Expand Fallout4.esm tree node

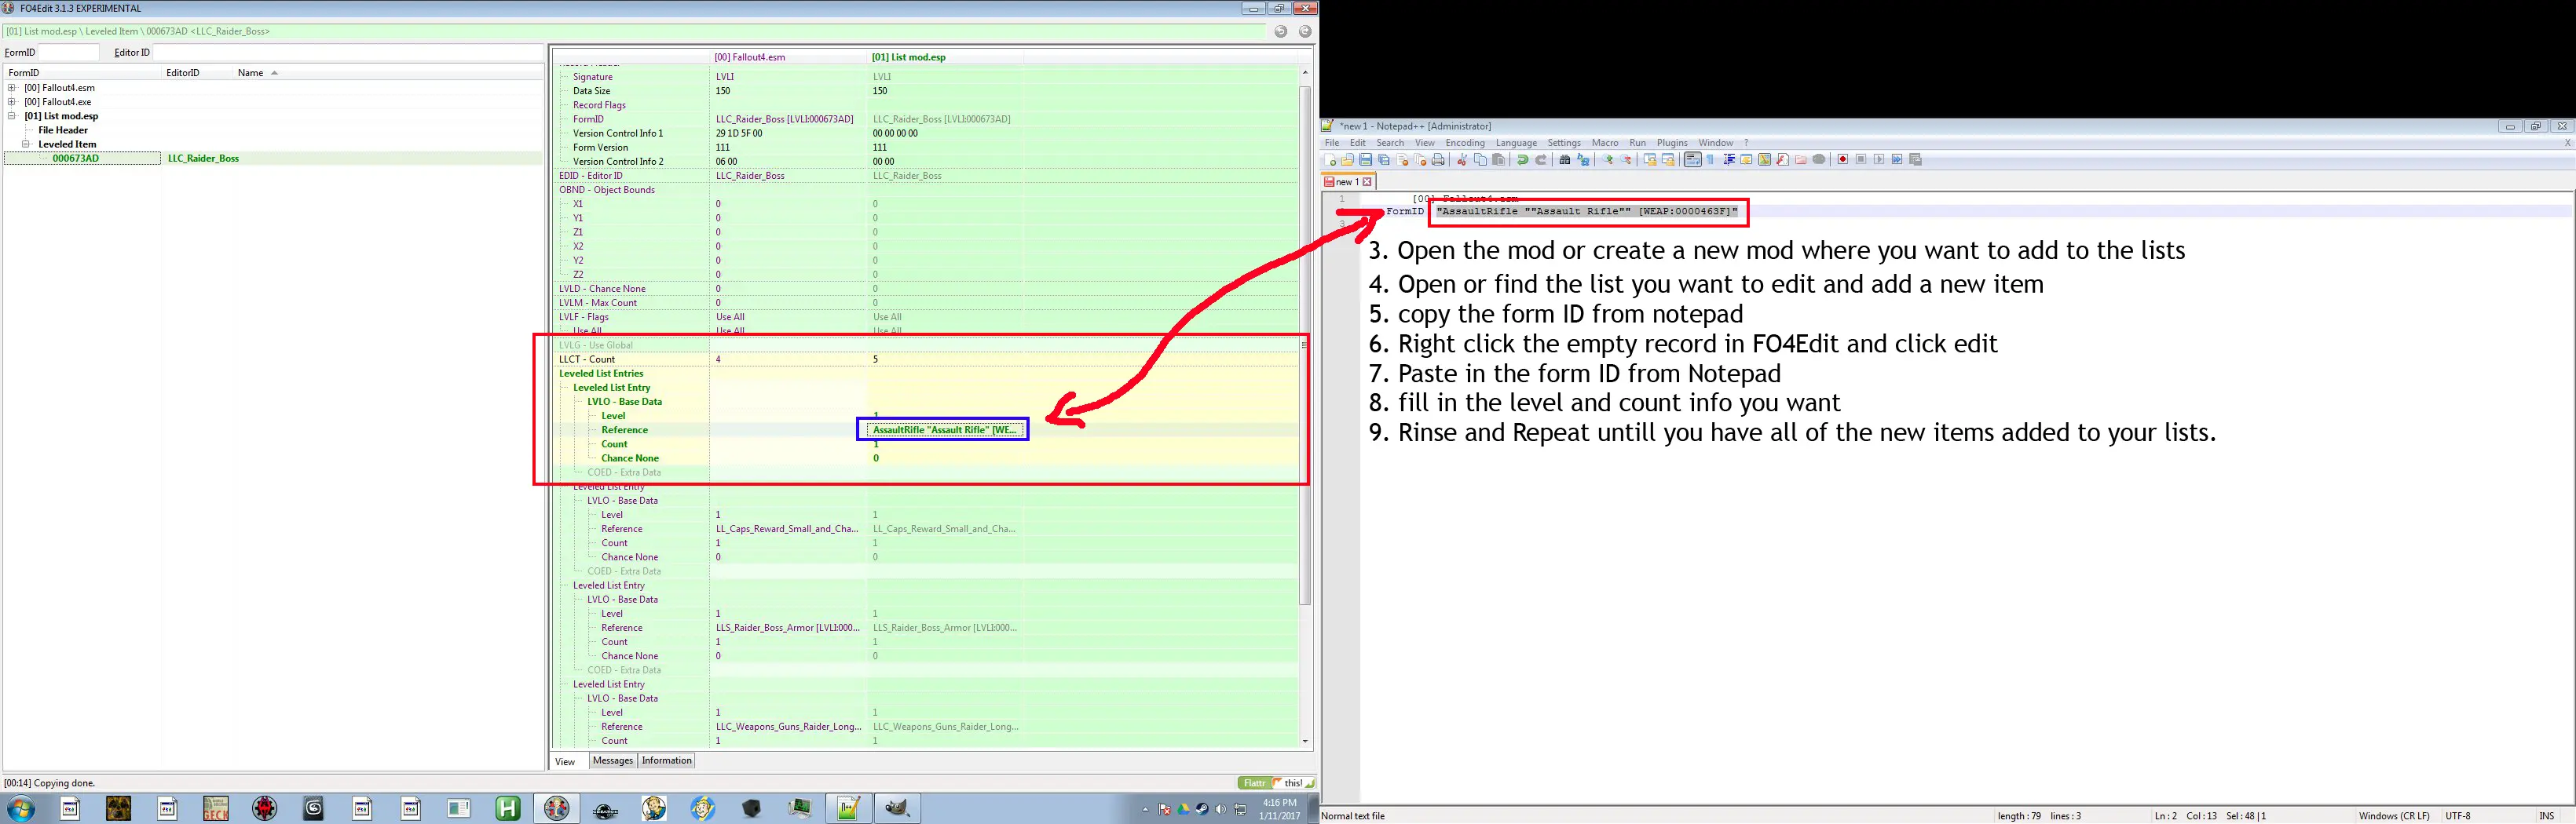(x=12, y=88)
